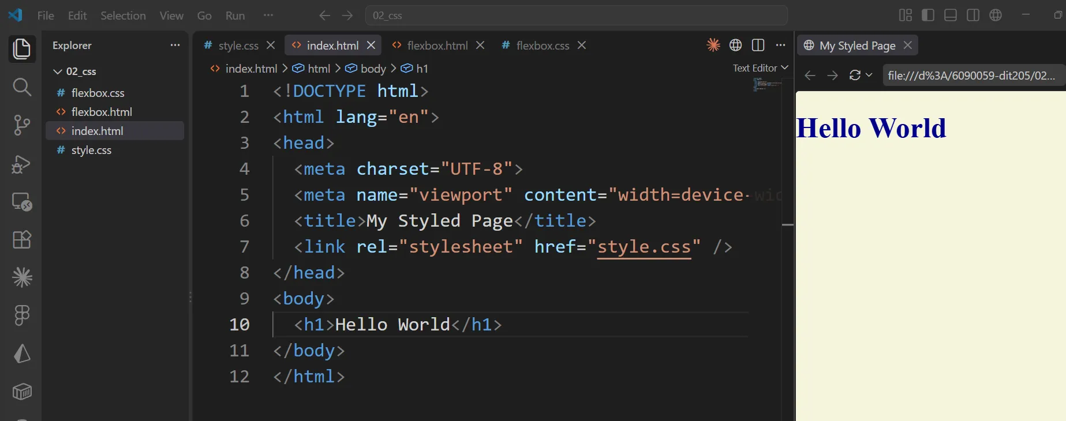1066x421 pixels.
Task: Go forward in editor navigation history
Action: [347, 16]
